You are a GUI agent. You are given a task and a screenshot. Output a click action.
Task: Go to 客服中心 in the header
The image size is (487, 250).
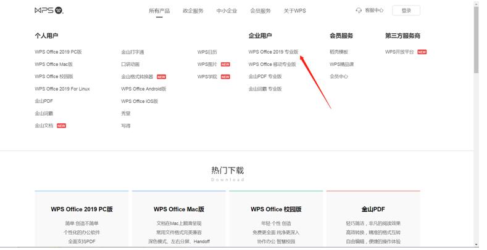[x=374, y=10]
